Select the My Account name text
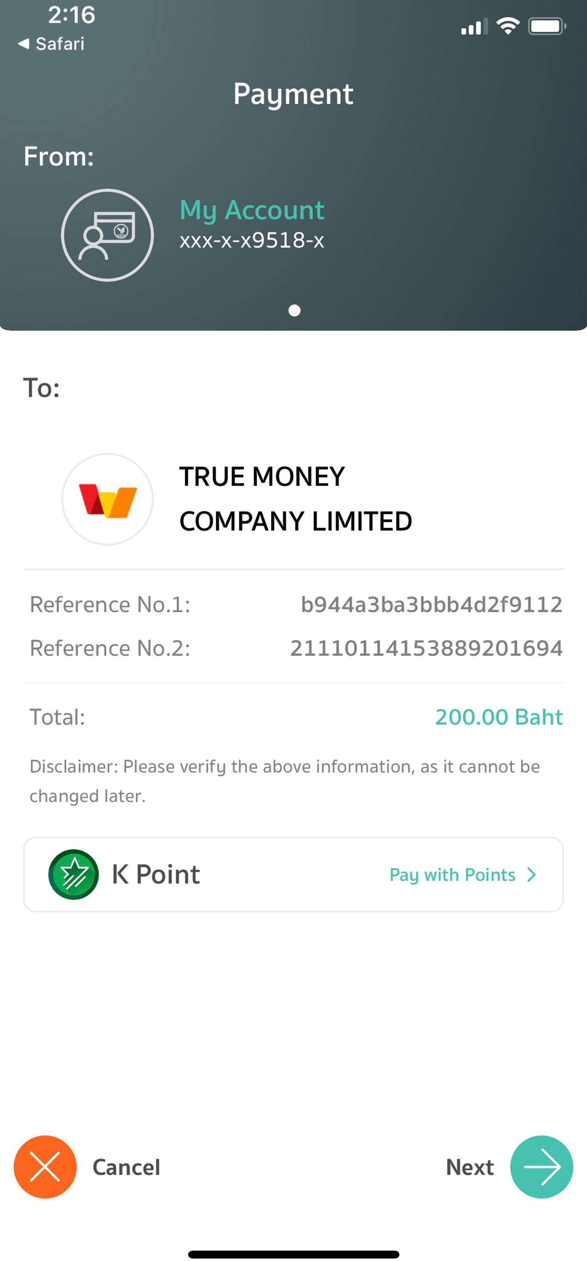 coord(252,210)
